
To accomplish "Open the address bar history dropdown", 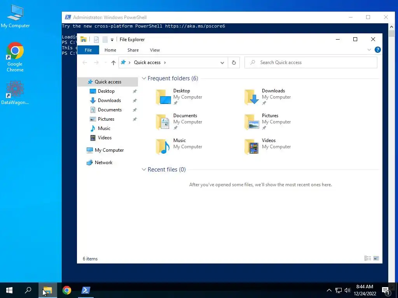I will coord(222,62).
